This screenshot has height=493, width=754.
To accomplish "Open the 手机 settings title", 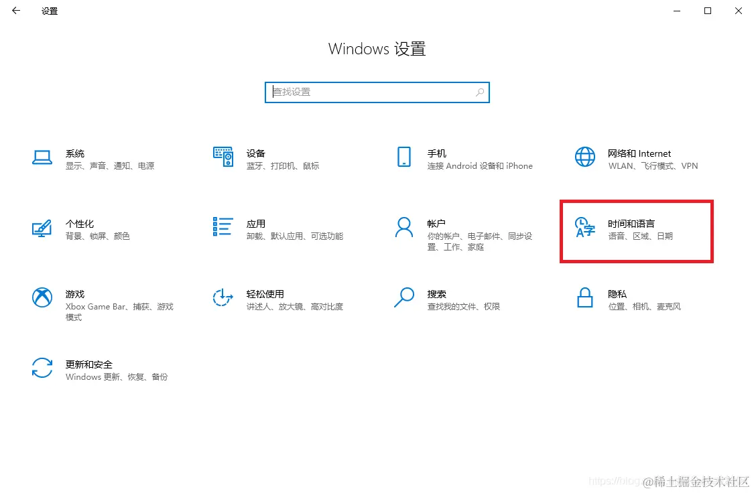I will [436, 153].
